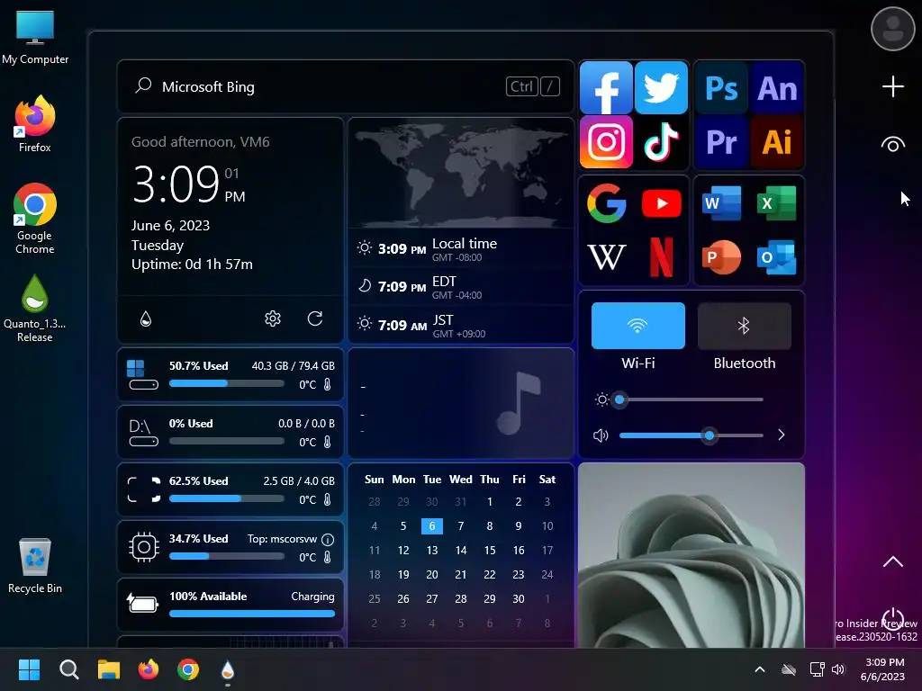Screen dimensions: 922x691
Task: Expand the audio output arrow next to volume
Action: [x=781, y=435]
